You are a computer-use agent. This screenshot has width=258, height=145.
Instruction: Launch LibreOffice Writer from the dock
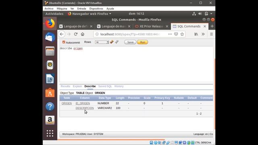50,79
